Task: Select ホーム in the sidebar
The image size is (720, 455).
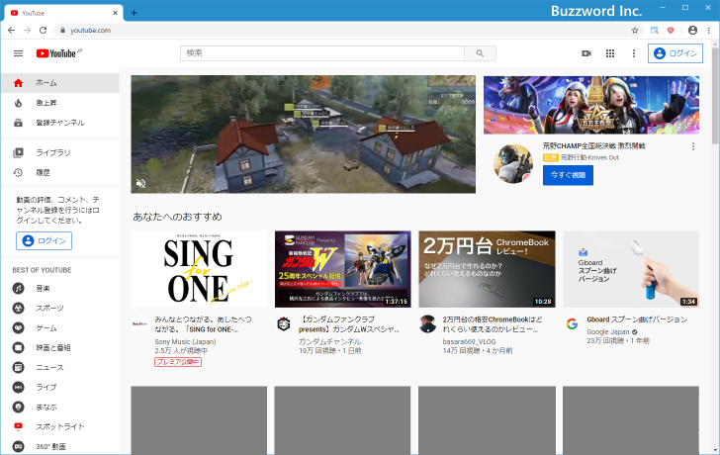Action: 60,83
